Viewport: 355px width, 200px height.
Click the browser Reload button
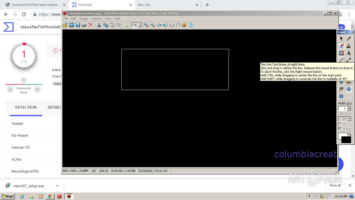tap(24, 14)
